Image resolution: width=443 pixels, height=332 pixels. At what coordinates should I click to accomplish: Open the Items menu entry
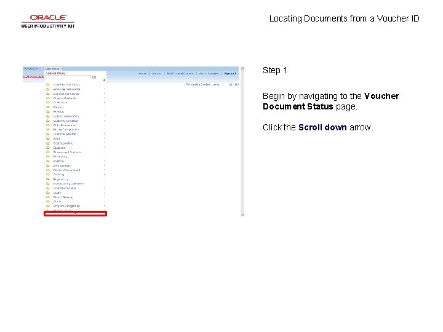tap(57, 138)
